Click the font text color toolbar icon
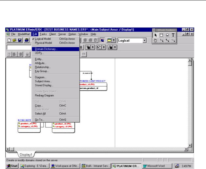 click(x=88, y=47)
